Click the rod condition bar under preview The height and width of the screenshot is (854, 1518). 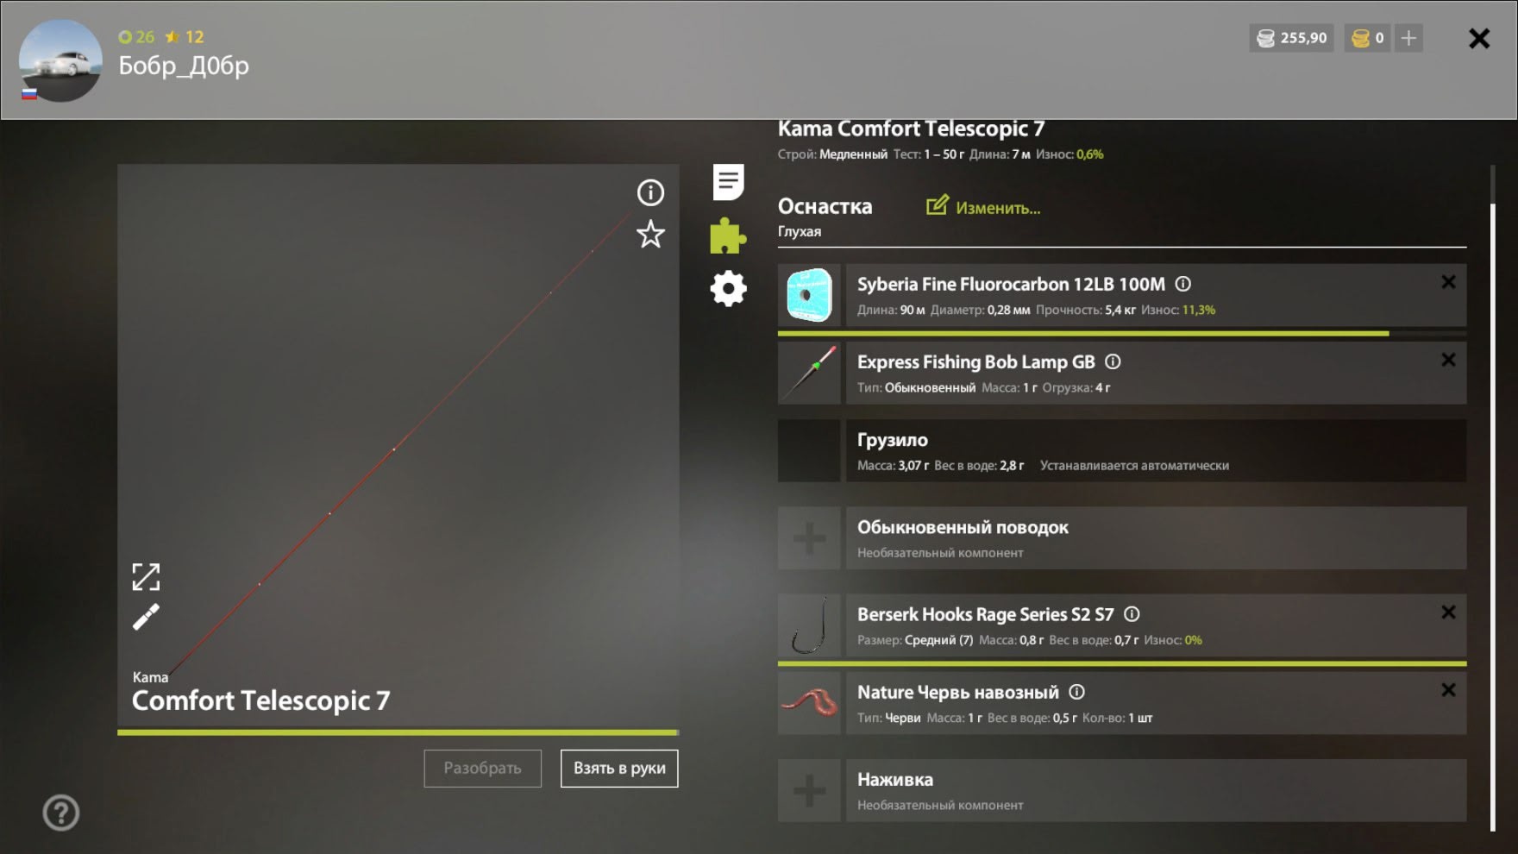398,732
